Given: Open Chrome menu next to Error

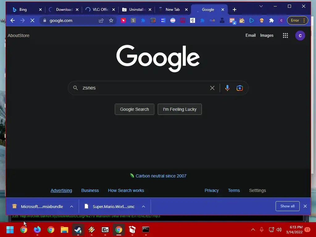Looking at the screenshot, I should click(304, 20).
